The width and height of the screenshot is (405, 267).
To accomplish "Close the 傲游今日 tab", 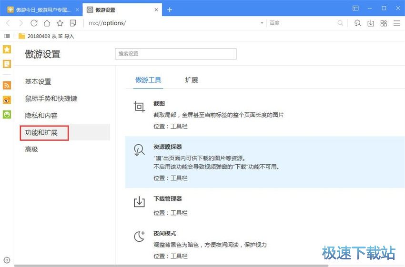I will [x=77, y=10].
